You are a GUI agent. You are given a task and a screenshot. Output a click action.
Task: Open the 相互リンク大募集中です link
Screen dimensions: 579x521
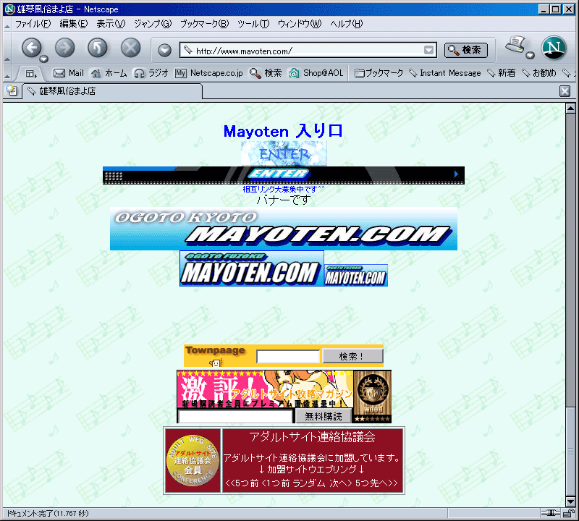tap(284, 190)
